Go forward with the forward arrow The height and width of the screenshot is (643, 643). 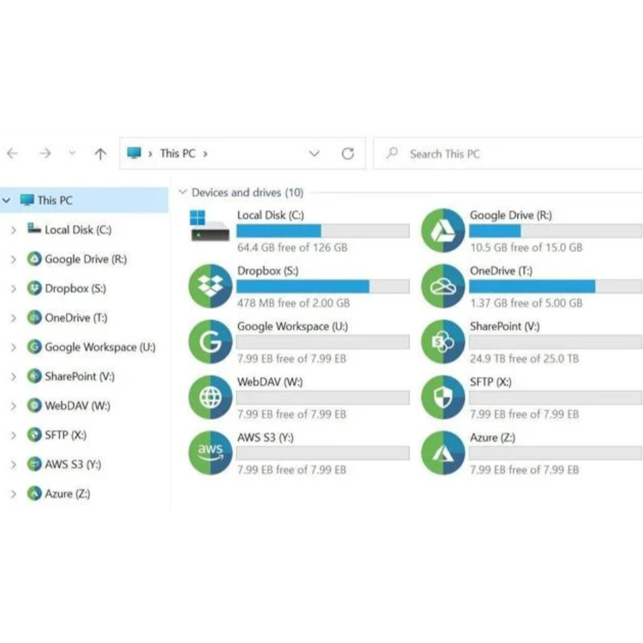[x=45, y=153]
